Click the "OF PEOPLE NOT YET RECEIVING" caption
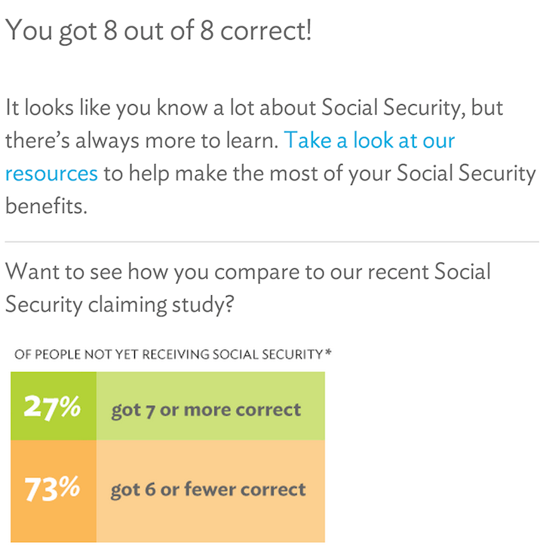The height and width of the screenshot is (558, 543). coord(112,354)
